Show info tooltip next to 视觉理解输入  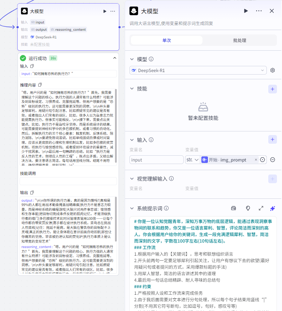tap(171, 179)
